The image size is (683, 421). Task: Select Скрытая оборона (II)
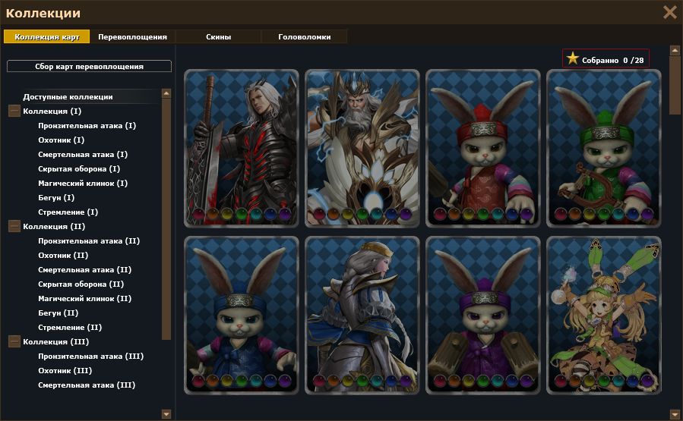click(81, 284)
